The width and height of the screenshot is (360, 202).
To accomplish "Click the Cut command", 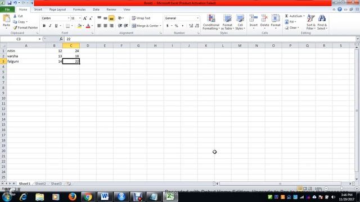I will pyautogui.click(x=18, y=16).
